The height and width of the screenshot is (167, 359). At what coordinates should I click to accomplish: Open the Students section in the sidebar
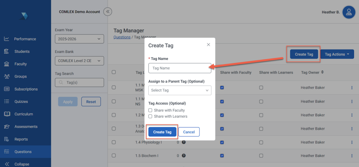click(22, 51)
